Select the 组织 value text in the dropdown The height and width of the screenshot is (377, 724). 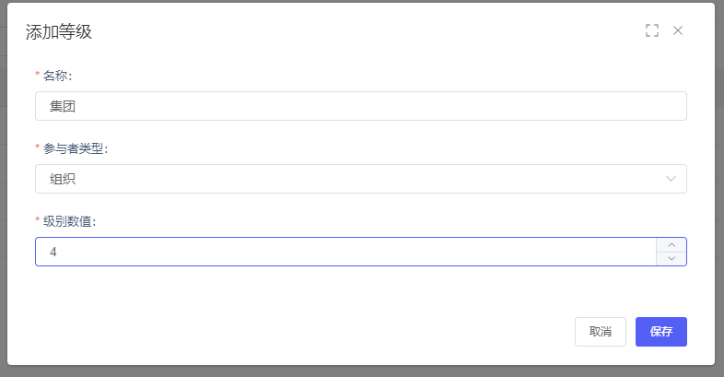tap(63, 179)
